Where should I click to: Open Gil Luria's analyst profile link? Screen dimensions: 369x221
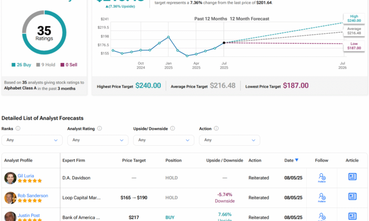(26, 176)
